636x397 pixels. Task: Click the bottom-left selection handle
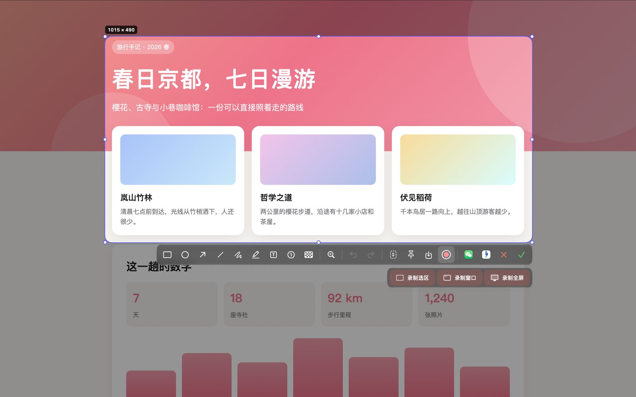[x=105, y=242]
